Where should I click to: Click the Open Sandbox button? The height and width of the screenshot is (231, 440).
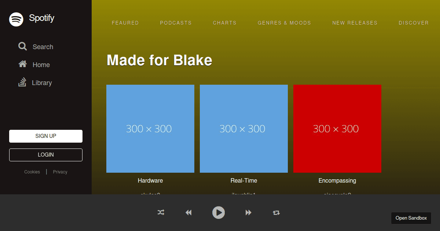[411, 218]
